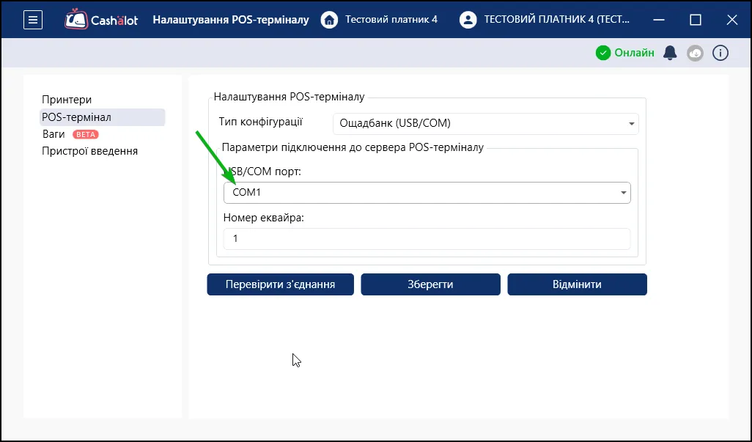
Task: Close the Cashalot window
Action: (732, 20)
